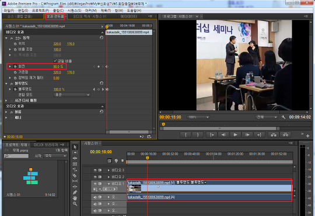Click Mark Out button in program monitor
Image resolution: width=315 pixels, height=216 pixels.
(x=198, y=135)
